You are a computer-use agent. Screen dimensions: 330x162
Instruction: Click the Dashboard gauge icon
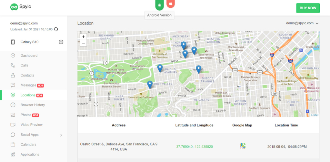point(13,56)
